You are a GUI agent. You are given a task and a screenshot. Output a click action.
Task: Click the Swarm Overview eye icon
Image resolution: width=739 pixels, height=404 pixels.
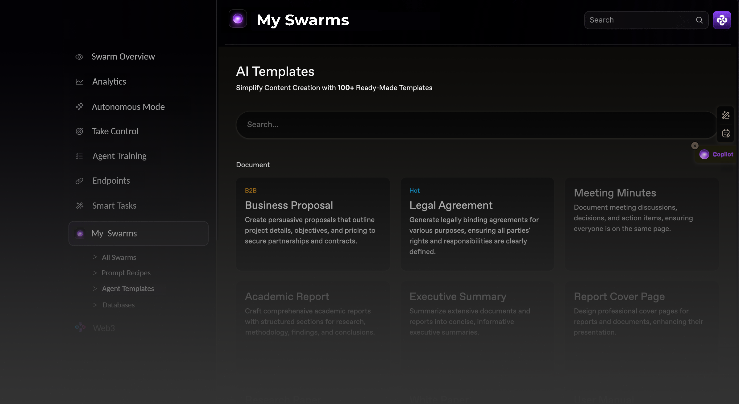79,57
